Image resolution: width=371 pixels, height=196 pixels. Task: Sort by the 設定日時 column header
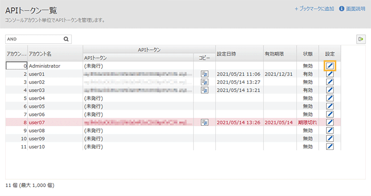tap(239, 53)
